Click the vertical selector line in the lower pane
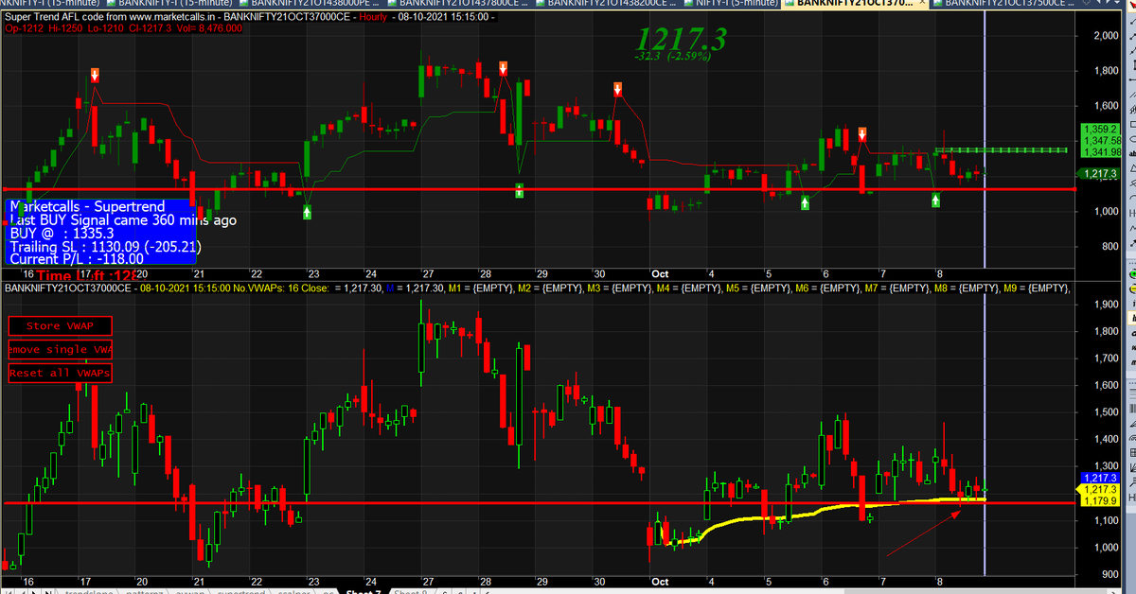The height and width of the screenshot is (594, 1136). (985, 435)
